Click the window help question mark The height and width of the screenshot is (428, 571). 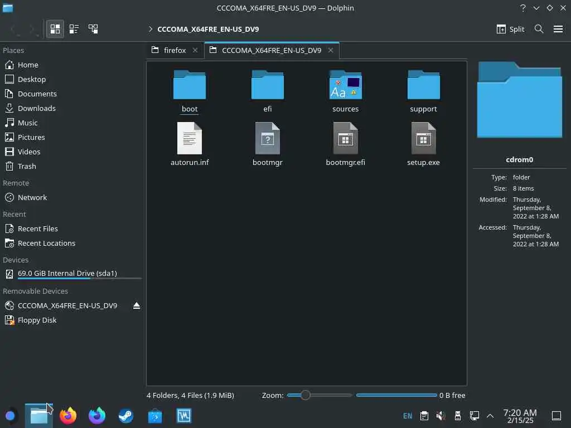click(523, 8)
